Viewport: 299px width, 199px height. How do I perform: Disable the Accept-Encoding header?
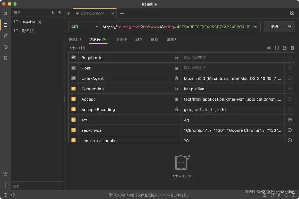click(x=73, y=109)
